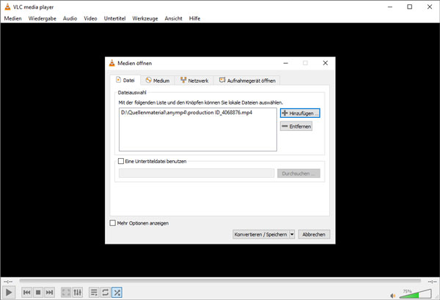Screen dimensions: 440x300
Task: Switch to the Medium tab
Action: (x=158, y=80)
